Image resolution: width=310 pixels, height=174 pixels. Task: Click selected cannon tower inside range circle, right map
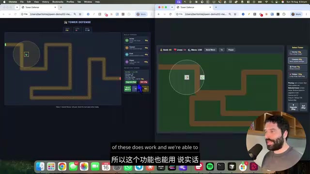click(x=187, y=77)
